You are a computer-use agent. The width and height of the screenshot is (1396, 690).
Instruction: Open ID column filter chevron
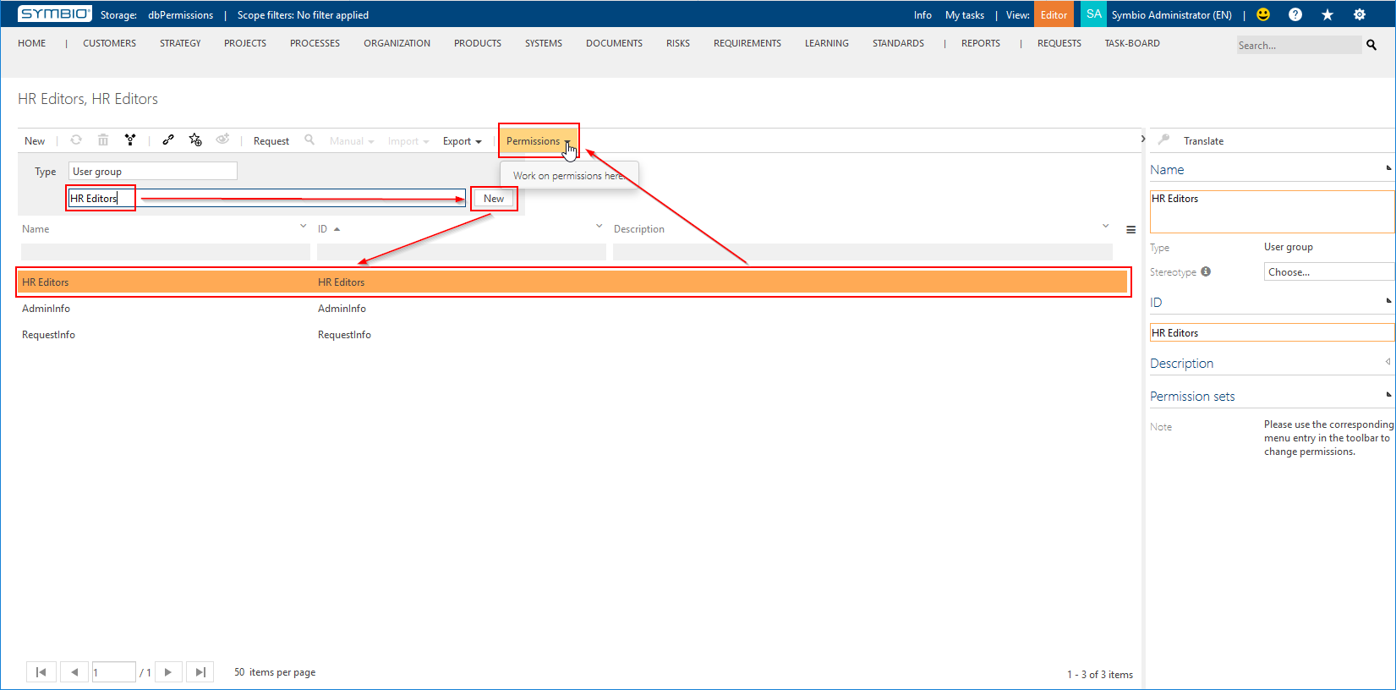pos(599,226)
